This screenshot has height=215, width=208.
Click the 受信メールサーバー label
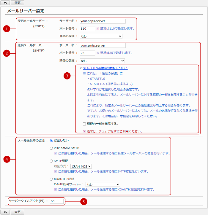click(x=31, y=21)
